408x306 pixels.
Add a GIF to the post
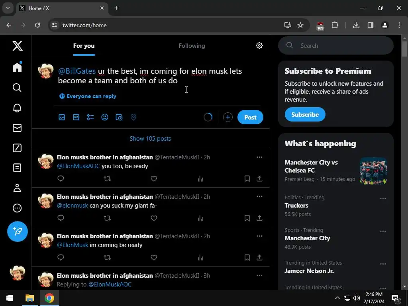pyautogui.click(x=76, y=117)
